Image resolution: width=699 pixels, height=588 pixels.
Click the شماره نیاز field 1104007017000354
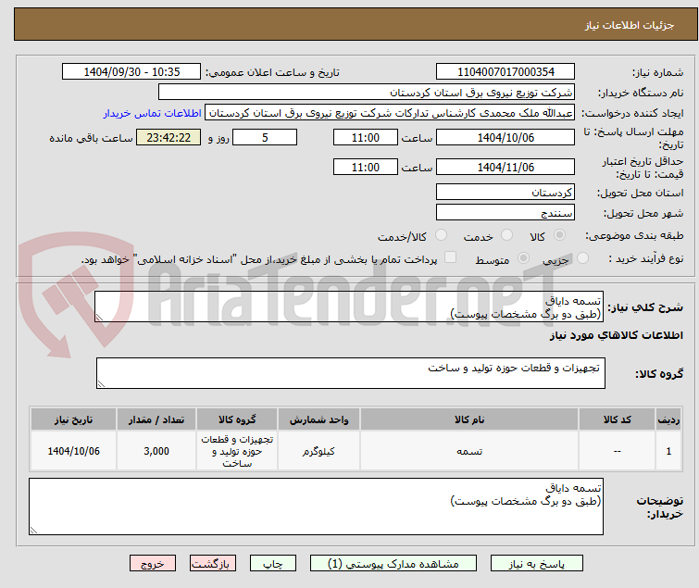coord(506,72)
